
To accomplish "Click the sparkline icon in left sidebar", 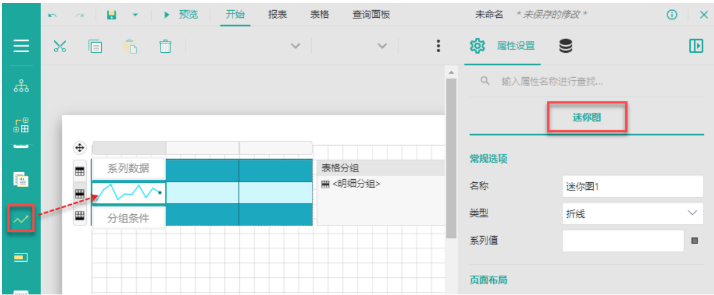I will click(21, 218).
